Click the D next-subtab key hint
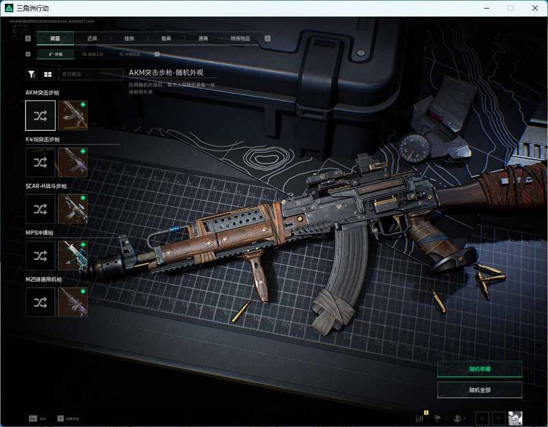This screenshot has width=548, height=427. point(157,54)
